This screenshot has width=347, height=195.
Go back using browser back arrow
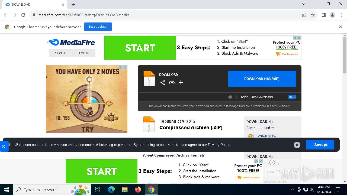coord(6,15)
